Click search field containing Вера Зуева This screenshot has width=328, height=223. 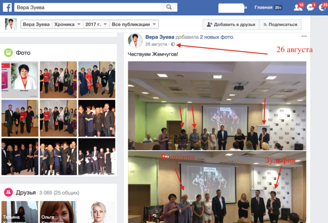[88, 7]
